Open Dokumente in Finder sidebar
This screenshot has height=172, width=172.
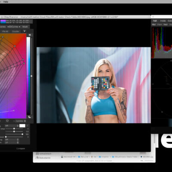point(43,158)
